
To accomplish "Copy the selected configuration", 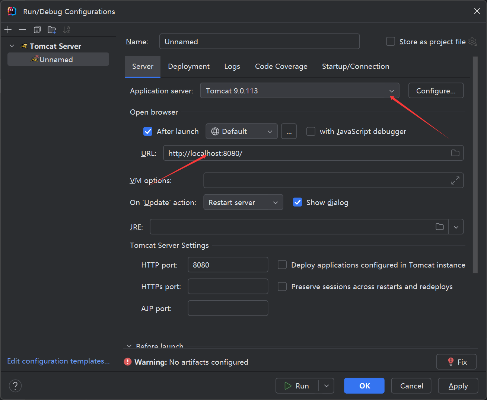I will tap(37, 30).
